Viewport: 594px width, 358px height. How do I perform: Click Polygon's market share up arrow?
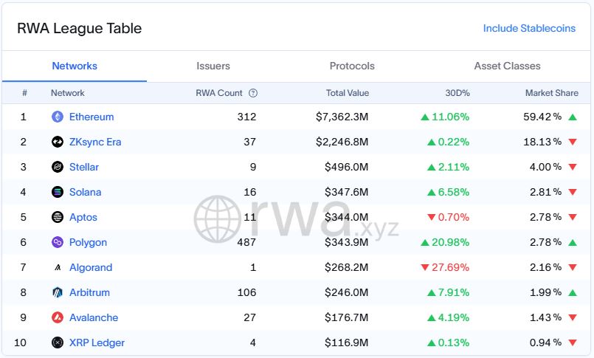click(573, 242)
